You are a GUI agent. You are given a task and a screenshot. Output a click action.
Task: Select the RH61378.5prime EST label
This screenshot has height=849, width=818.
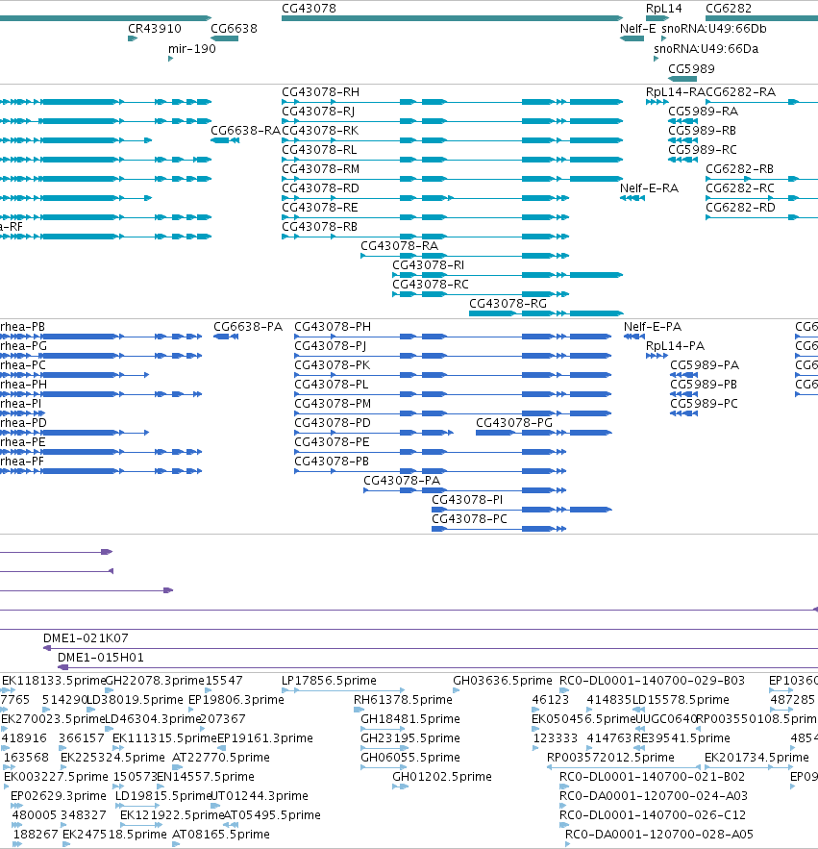pos(403,699)
